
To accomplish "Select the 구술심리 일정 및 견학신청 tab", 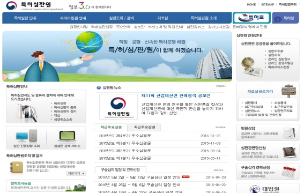I will [120, 169].
